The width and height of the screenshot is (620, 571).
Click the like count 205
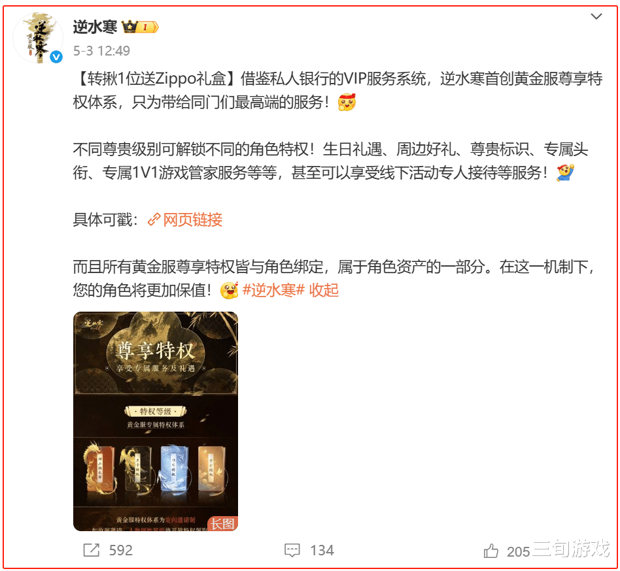(x=518, y=551)
